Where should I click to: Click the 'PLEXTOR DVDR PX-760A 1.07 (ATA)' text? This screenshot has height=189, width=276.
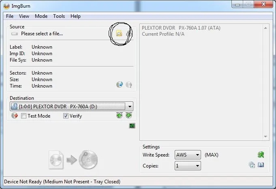[181, 28]
